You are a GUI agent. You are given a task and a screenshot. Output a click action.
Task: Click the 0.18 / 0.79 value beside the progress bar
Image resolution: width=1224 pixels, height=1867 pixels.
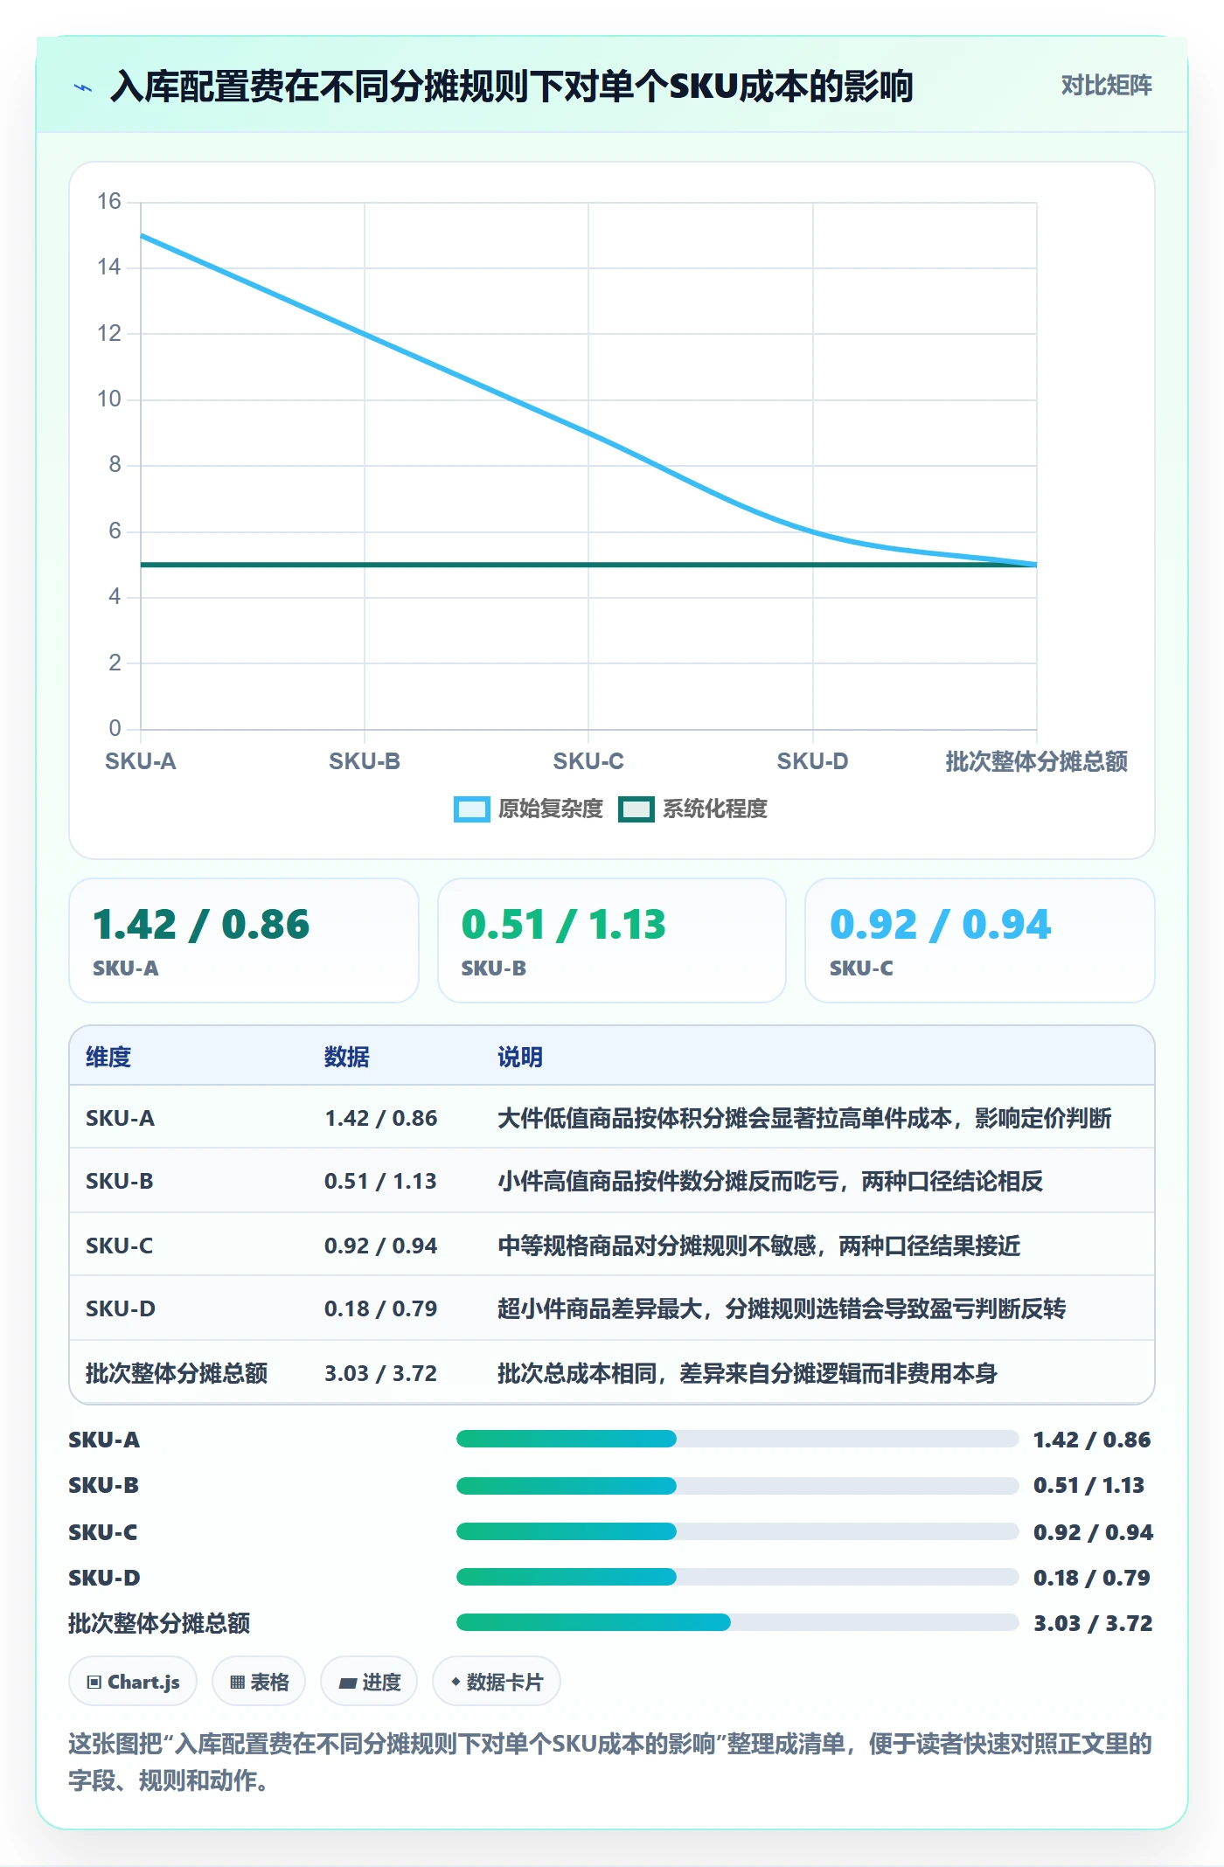pos(1092,1578)
